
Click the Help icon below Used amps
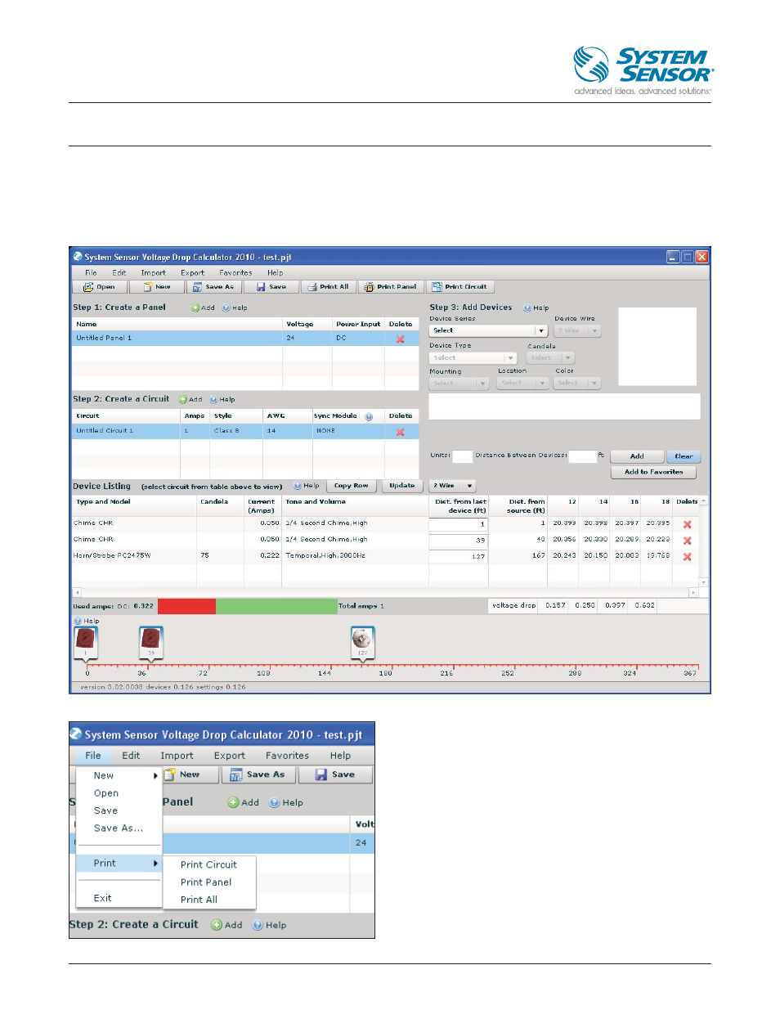pyautogui.click(x=78, y=622)
